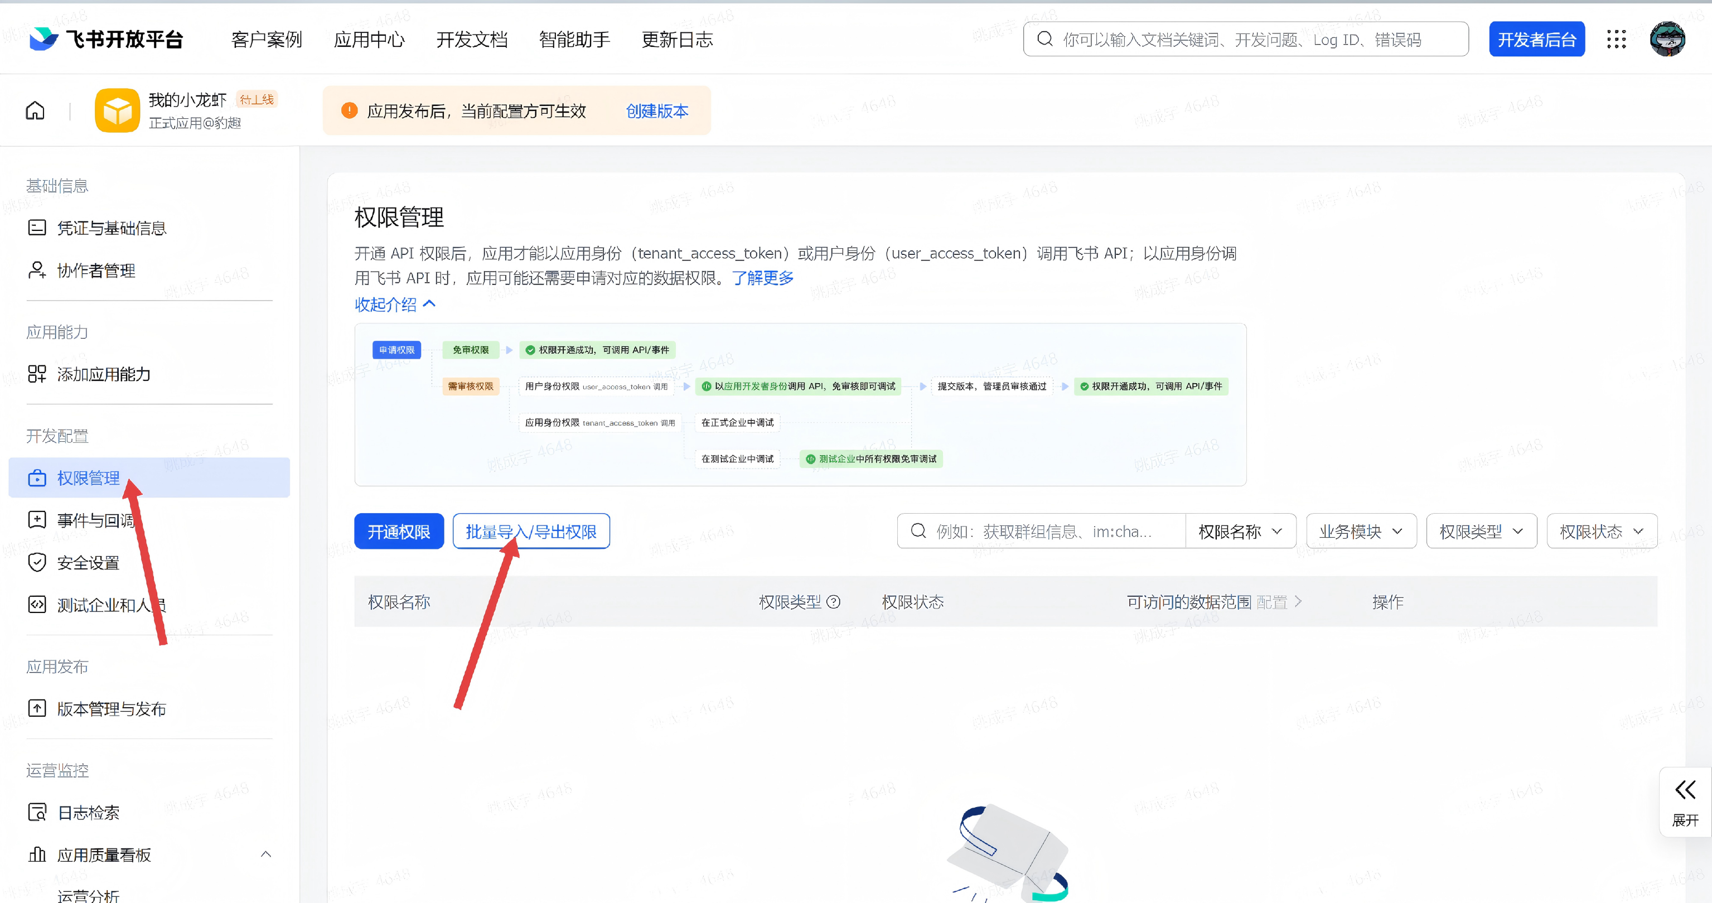The image size is (1712, 903).
Task: Open 安全设置 in sidebar
Action: tap(149, 562)
